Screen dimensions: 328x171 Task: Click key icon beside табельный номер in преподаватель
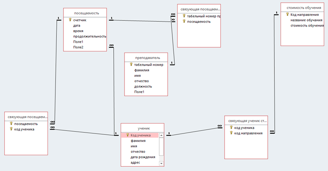click(x=131, y=65)
